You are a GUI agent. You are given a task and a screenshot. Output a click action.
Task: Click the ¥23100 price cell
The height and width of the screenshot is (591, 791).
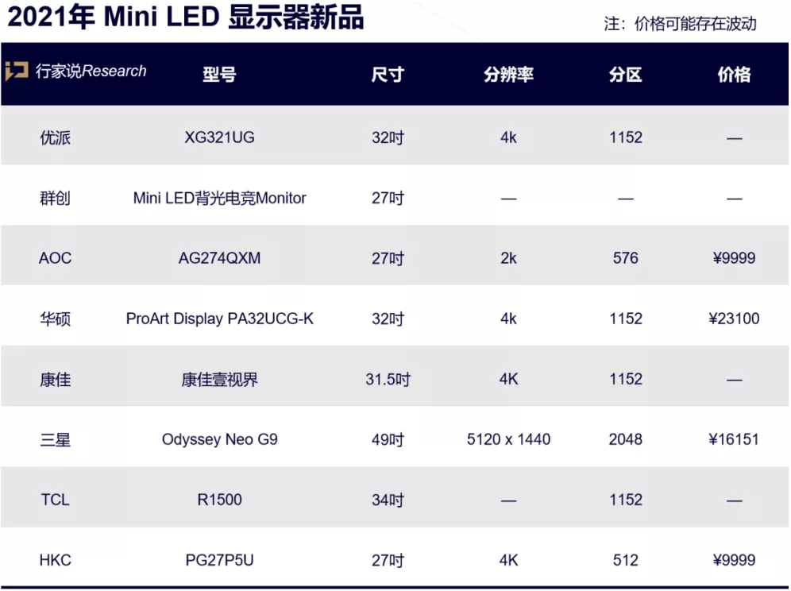tap(733, 319)
